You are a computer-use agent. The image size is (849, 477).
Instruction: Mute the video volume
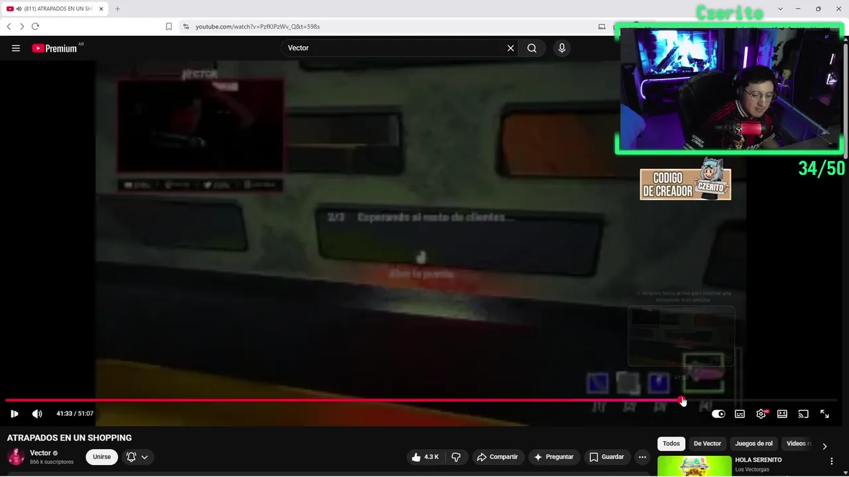pos(37,414)
